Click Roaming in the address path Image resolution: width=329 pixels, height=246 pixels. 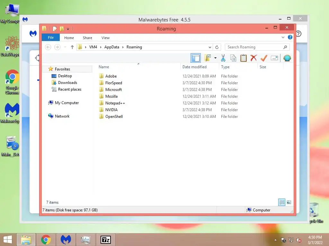(134, 47)
